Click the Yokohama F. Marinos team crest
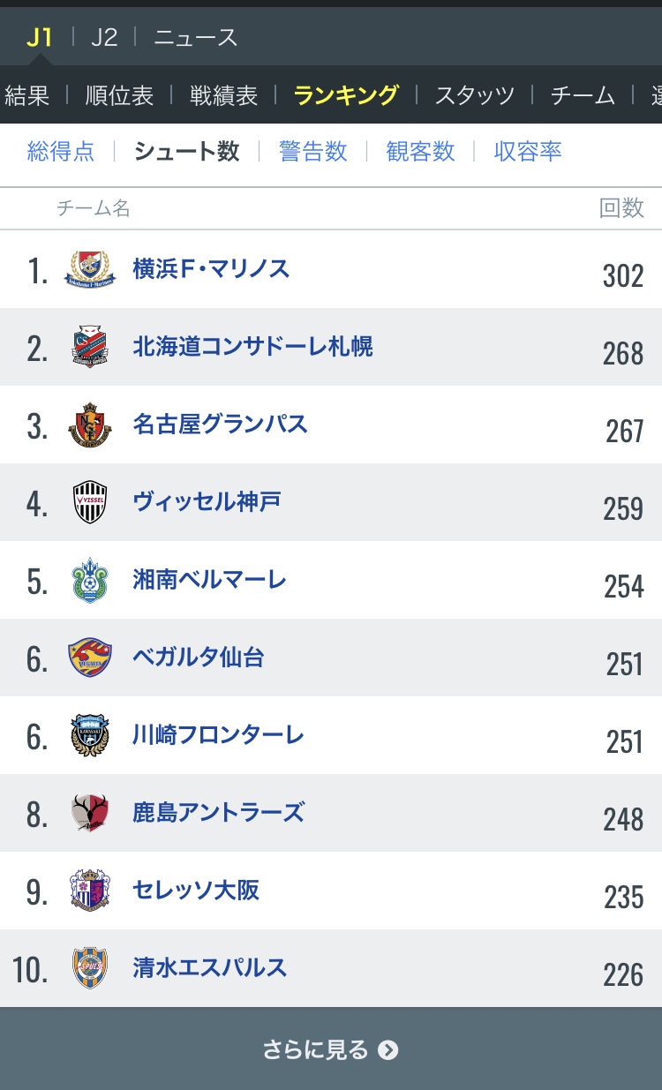The width and height of the screenshot is (662, 1090). click(90, 269)
